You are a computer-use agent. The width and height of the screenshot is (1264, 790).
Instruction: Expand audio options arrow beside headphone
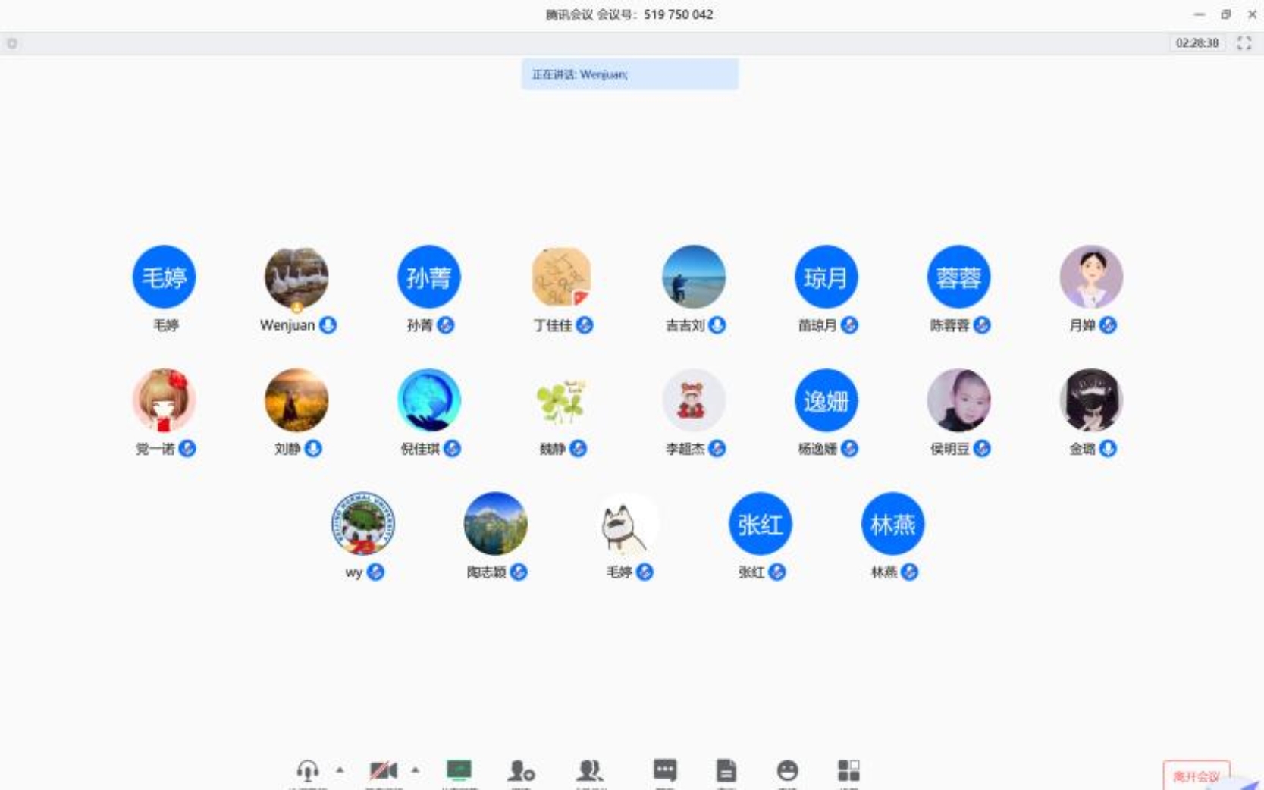pos(340,770)
